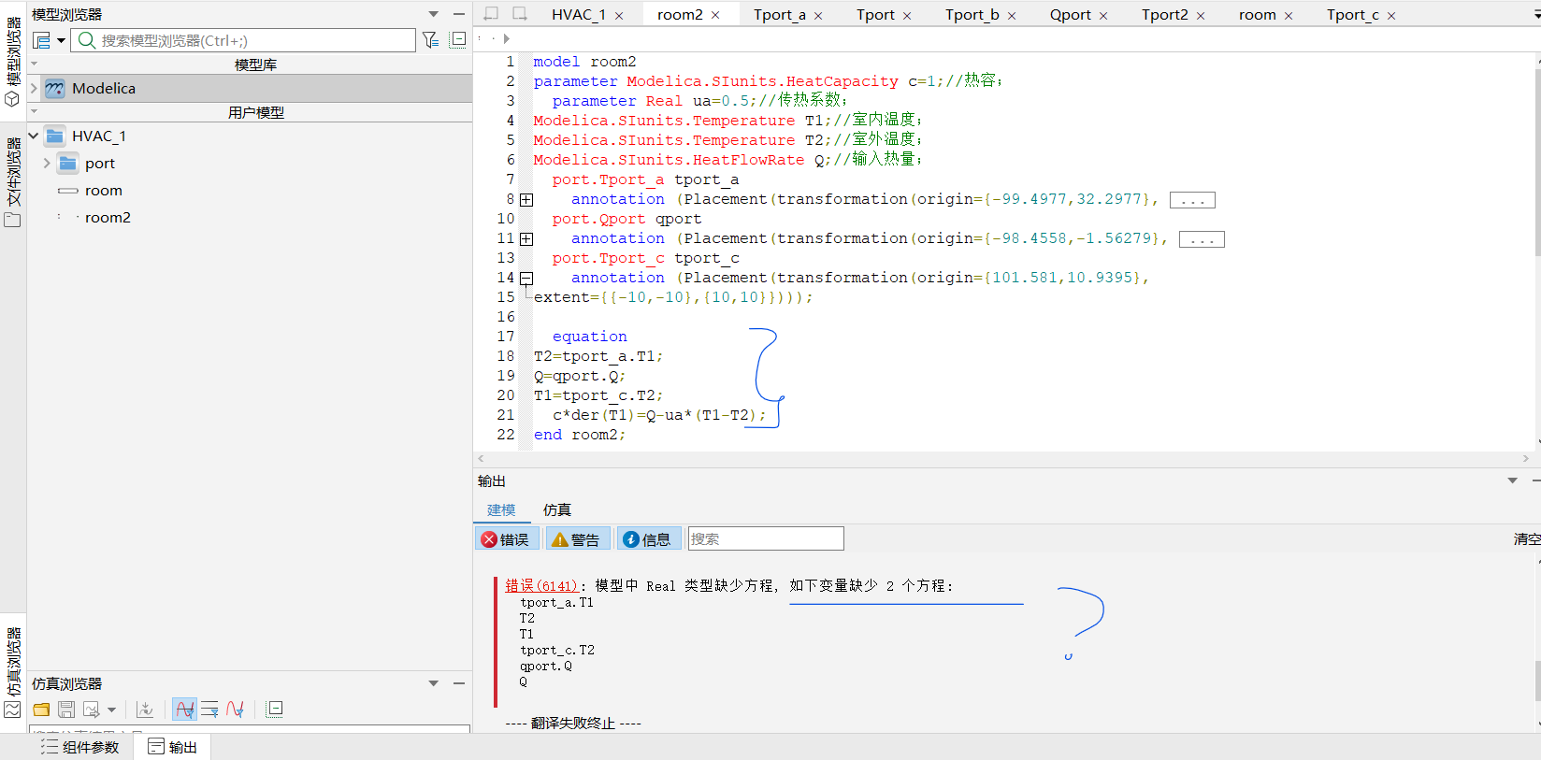Switch to the 建模 output tab

click(501, 509)
